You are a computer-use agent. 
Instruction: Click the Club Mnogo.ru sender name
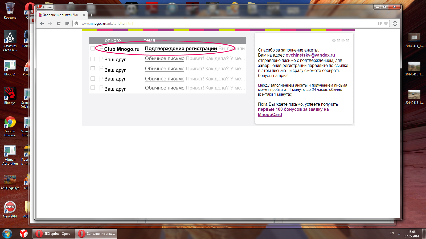tap(122, 49)
